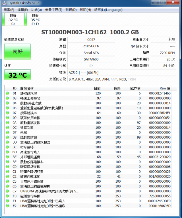Click the disk title ST1000DM003-1CH162 1000.2 GB

[90, 32]
